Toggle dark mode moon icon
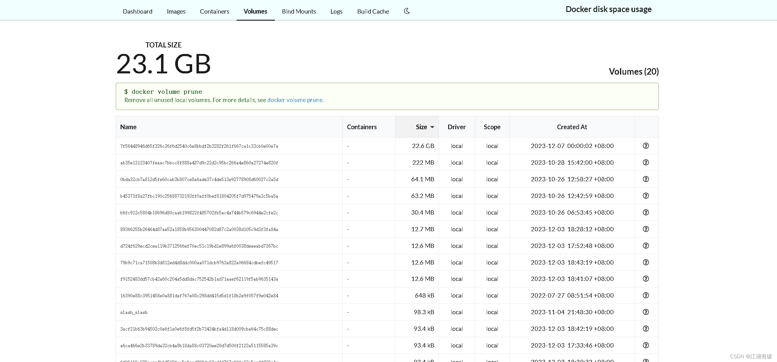The image size is (777, 362). [x=407, y=11]
